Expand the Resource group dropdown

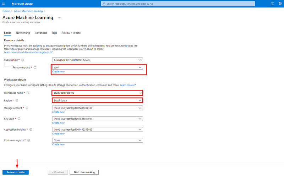(140, 67)
